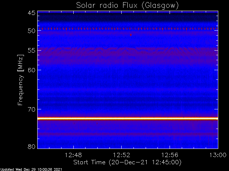Click the 'Frequency [MHz]' axis label

[20, 80]
